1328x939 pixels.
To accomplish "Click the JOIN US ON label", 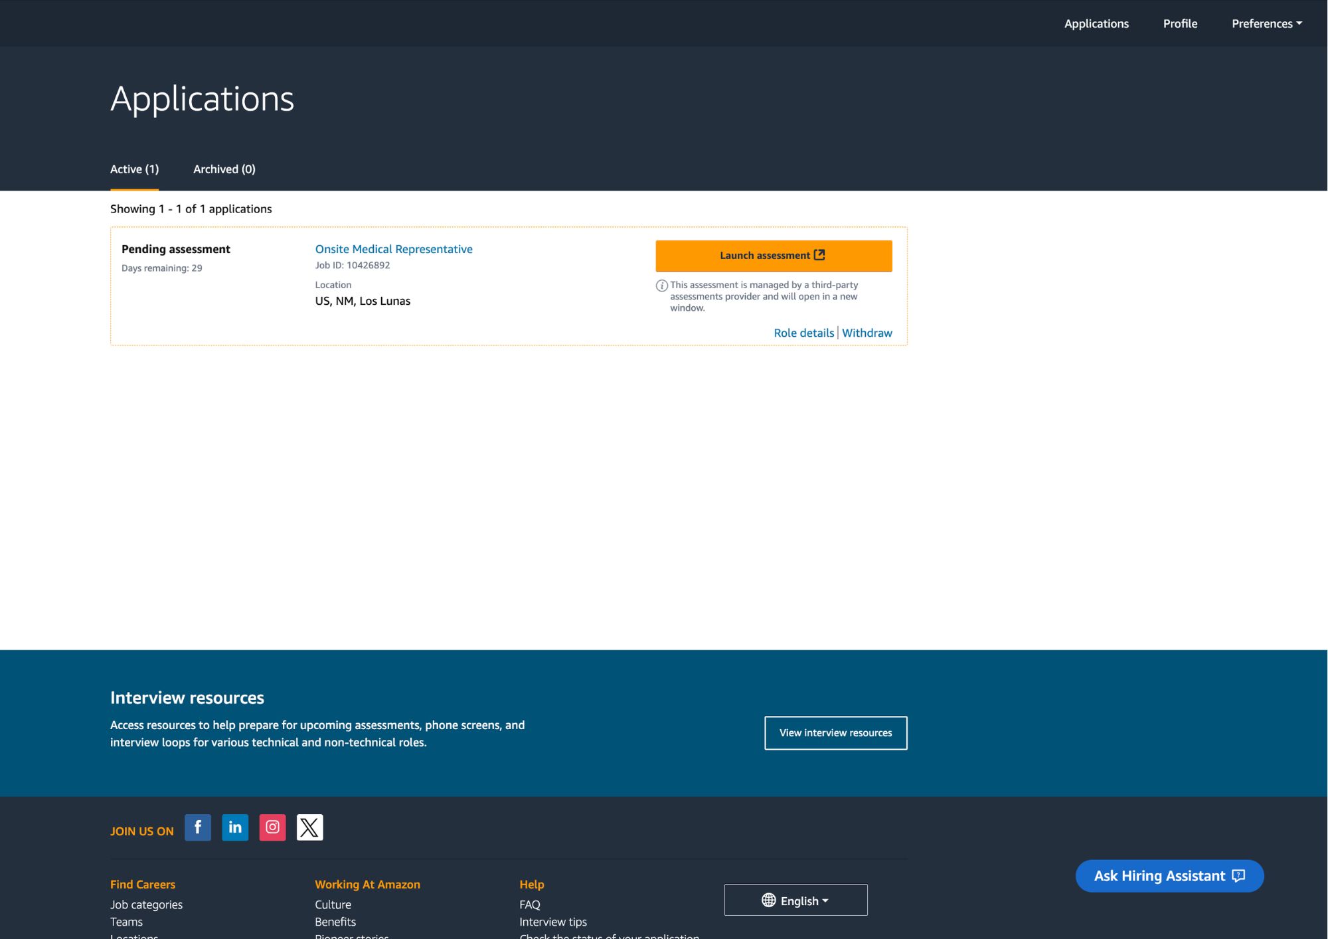I will (142, 831).
